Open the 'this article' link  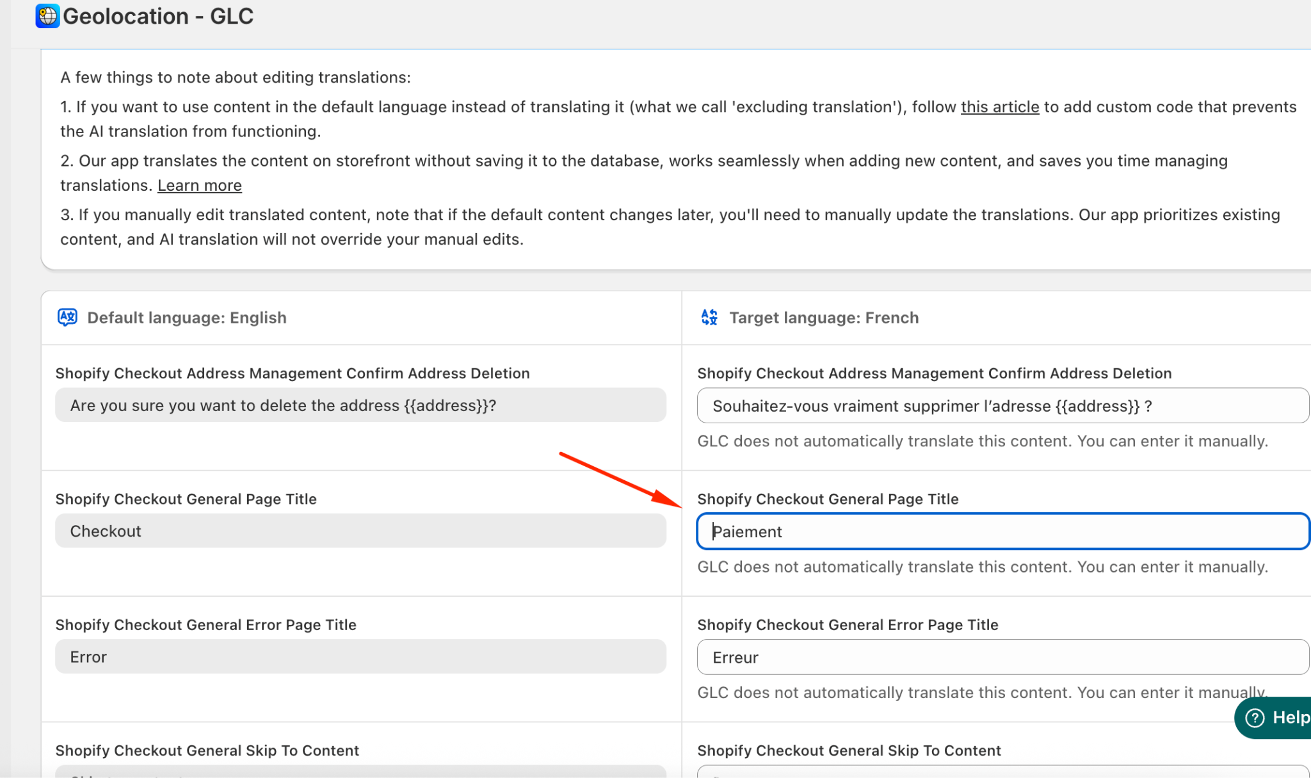tap(999, 107)
